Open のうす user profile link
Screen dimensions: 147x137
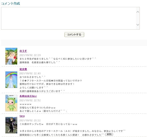(23, 51)
